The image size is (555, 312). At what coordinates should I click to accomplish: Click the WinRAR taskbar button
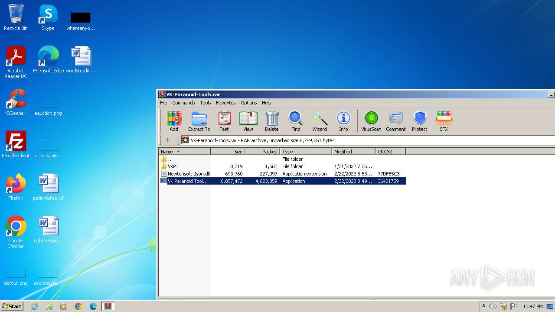tap(108, 306)
